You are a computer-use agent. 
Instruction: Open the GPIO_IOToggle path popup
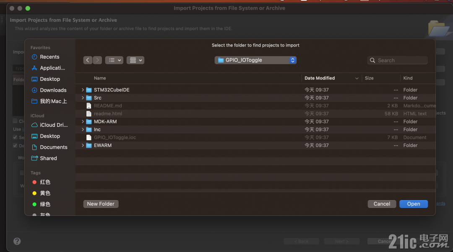coord(255,60)
